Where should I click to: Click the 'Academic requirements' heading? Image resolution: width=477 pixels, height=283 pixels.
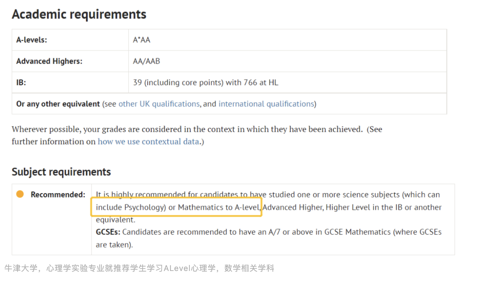pyautogui.click(x=79, y=14)
